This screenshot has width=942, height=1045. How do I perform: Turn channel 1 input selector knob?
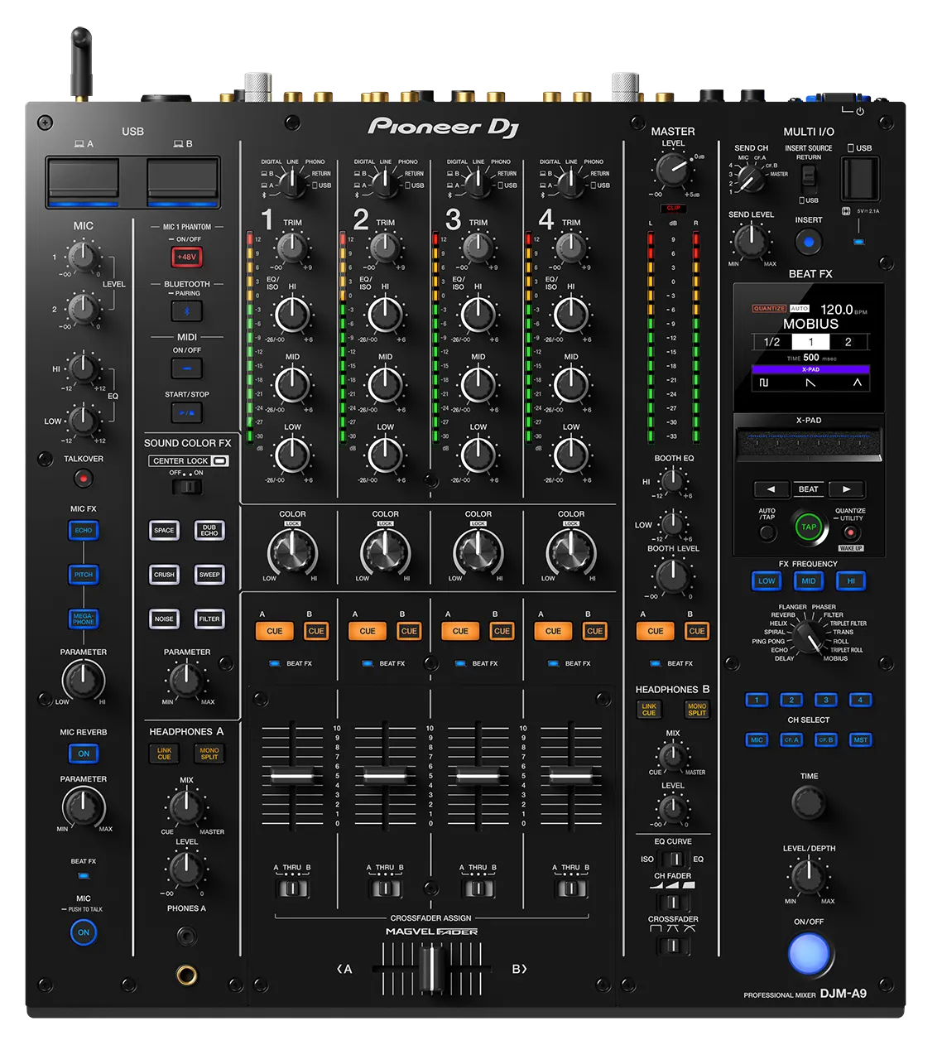coord(291,182)
